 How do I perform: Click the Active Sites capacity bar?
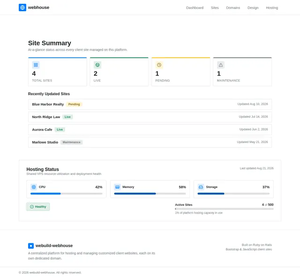[x=224, y=209]
